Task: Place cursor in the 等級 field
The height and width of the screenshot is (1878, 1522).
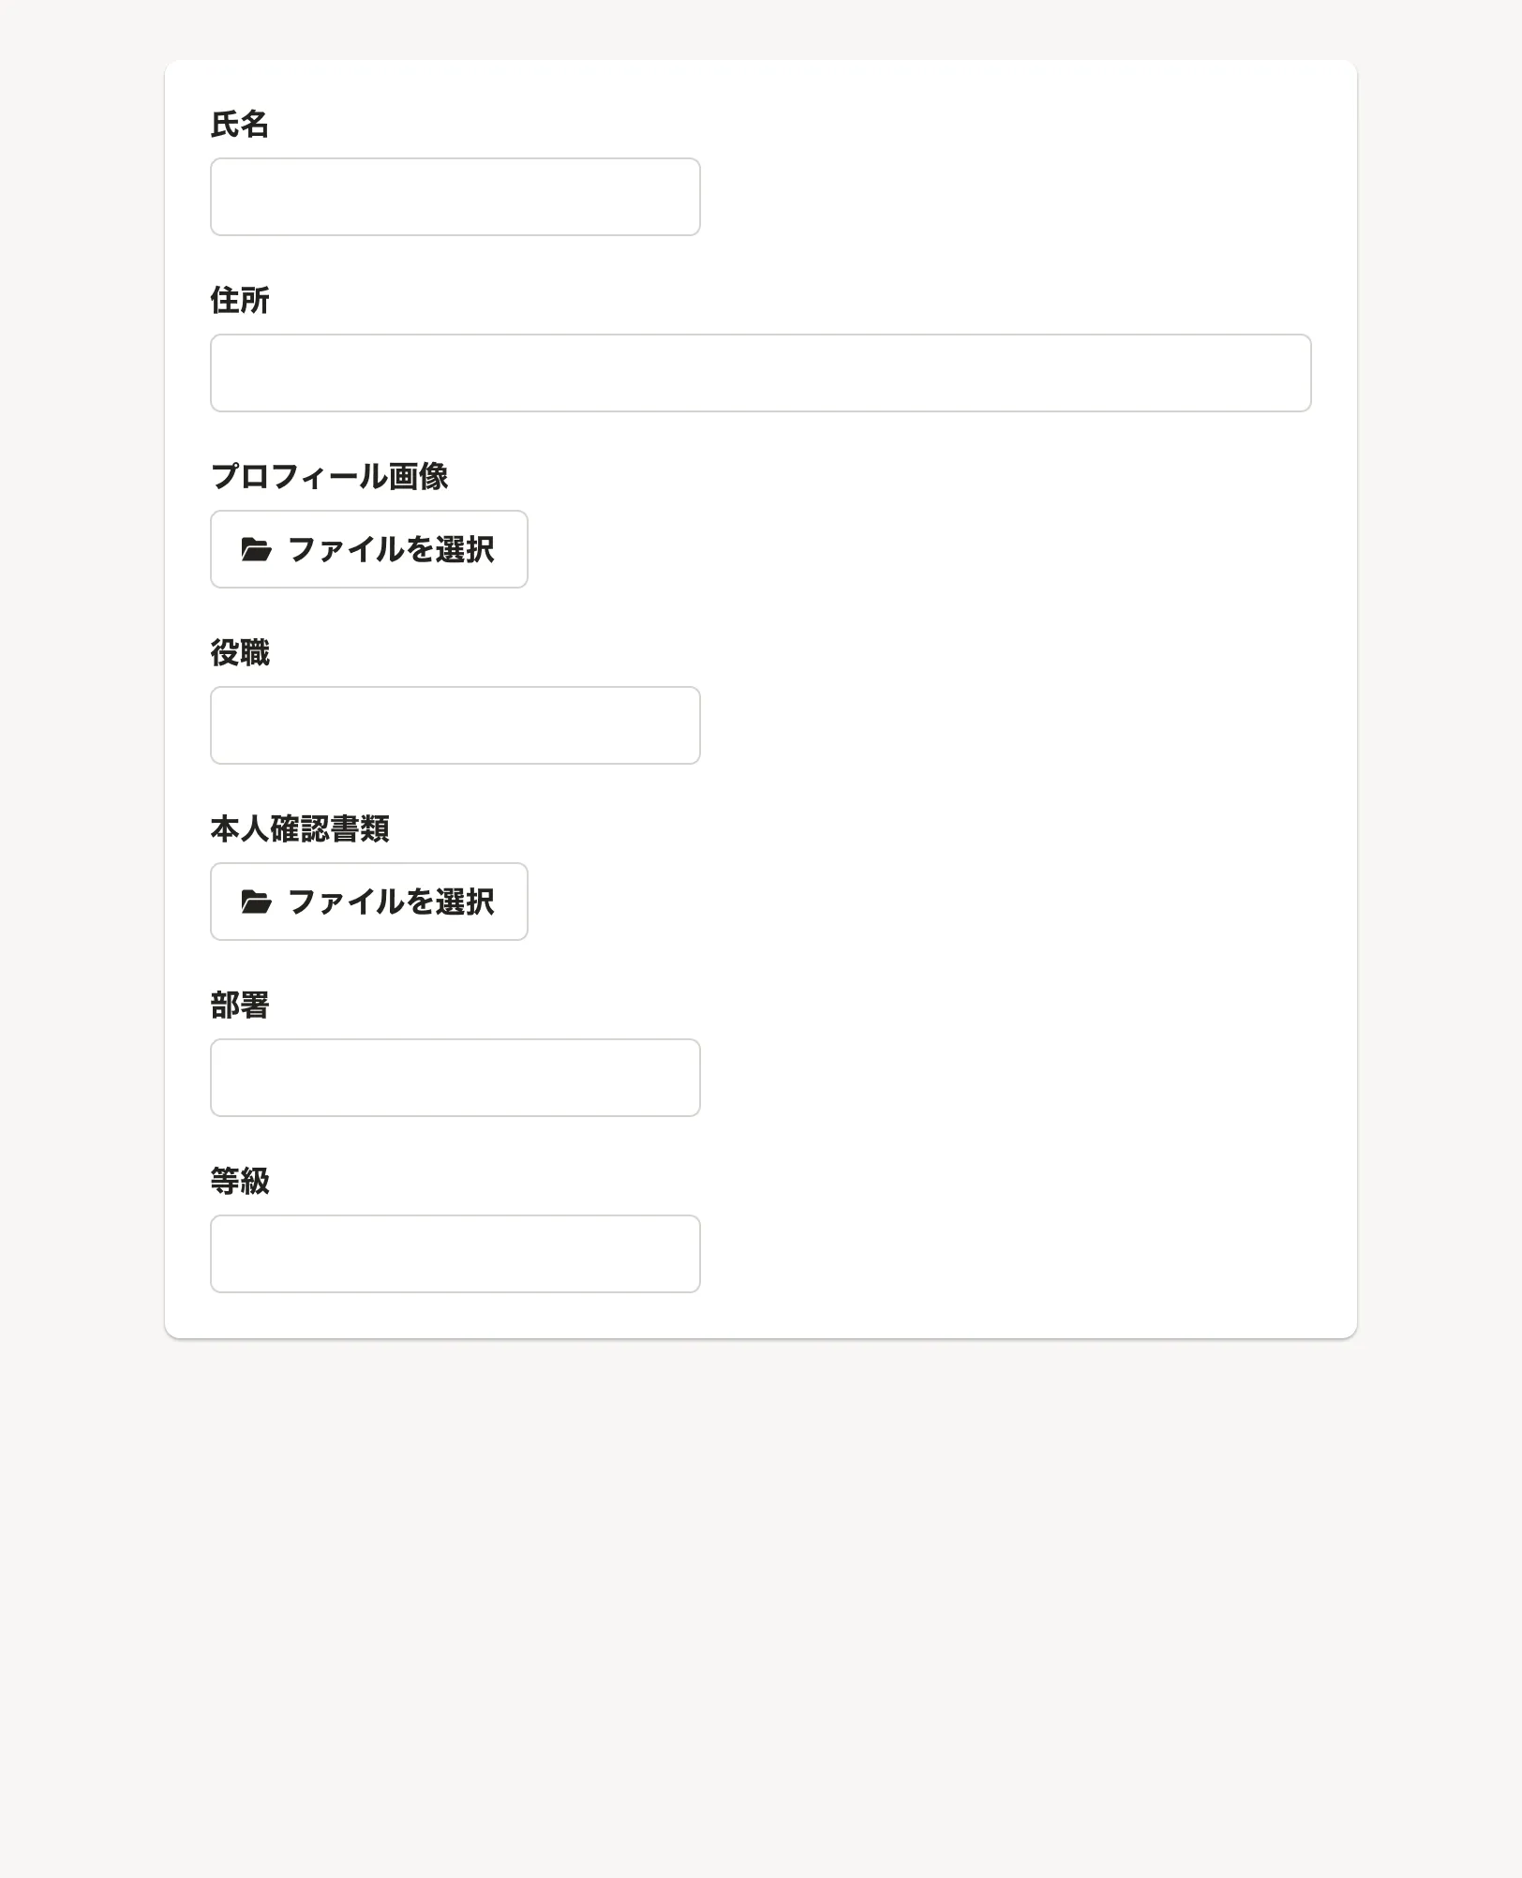Action: [x=455, y=1254]
